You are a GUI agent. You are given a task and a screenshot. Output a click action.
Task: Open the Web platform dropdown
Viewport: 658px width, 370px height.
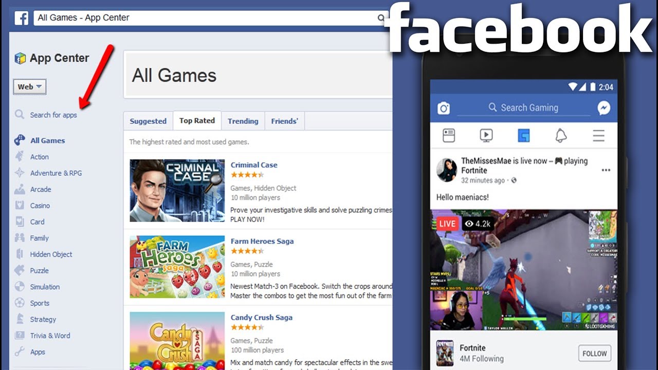pos(30,87)
